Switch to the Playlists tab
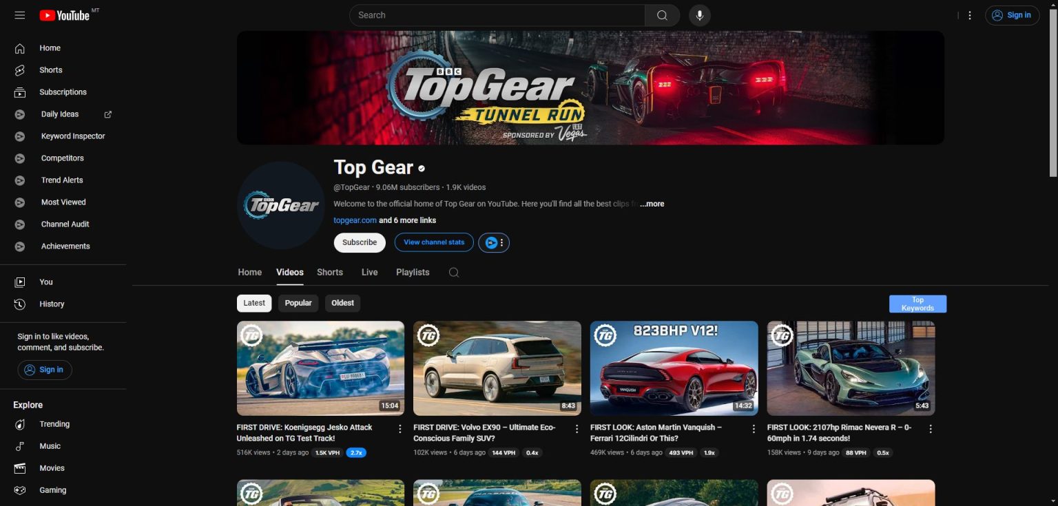The width and height of the screenshot is (1058, 506). coord(412,272)
